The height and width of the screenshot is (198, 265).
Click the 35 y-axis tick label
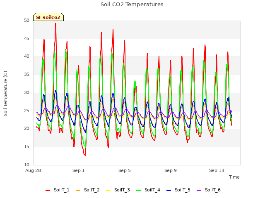pos(26,75)
